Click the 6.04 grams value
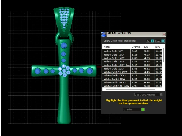This screenshot has width=182, height=136. click(135, 79)
